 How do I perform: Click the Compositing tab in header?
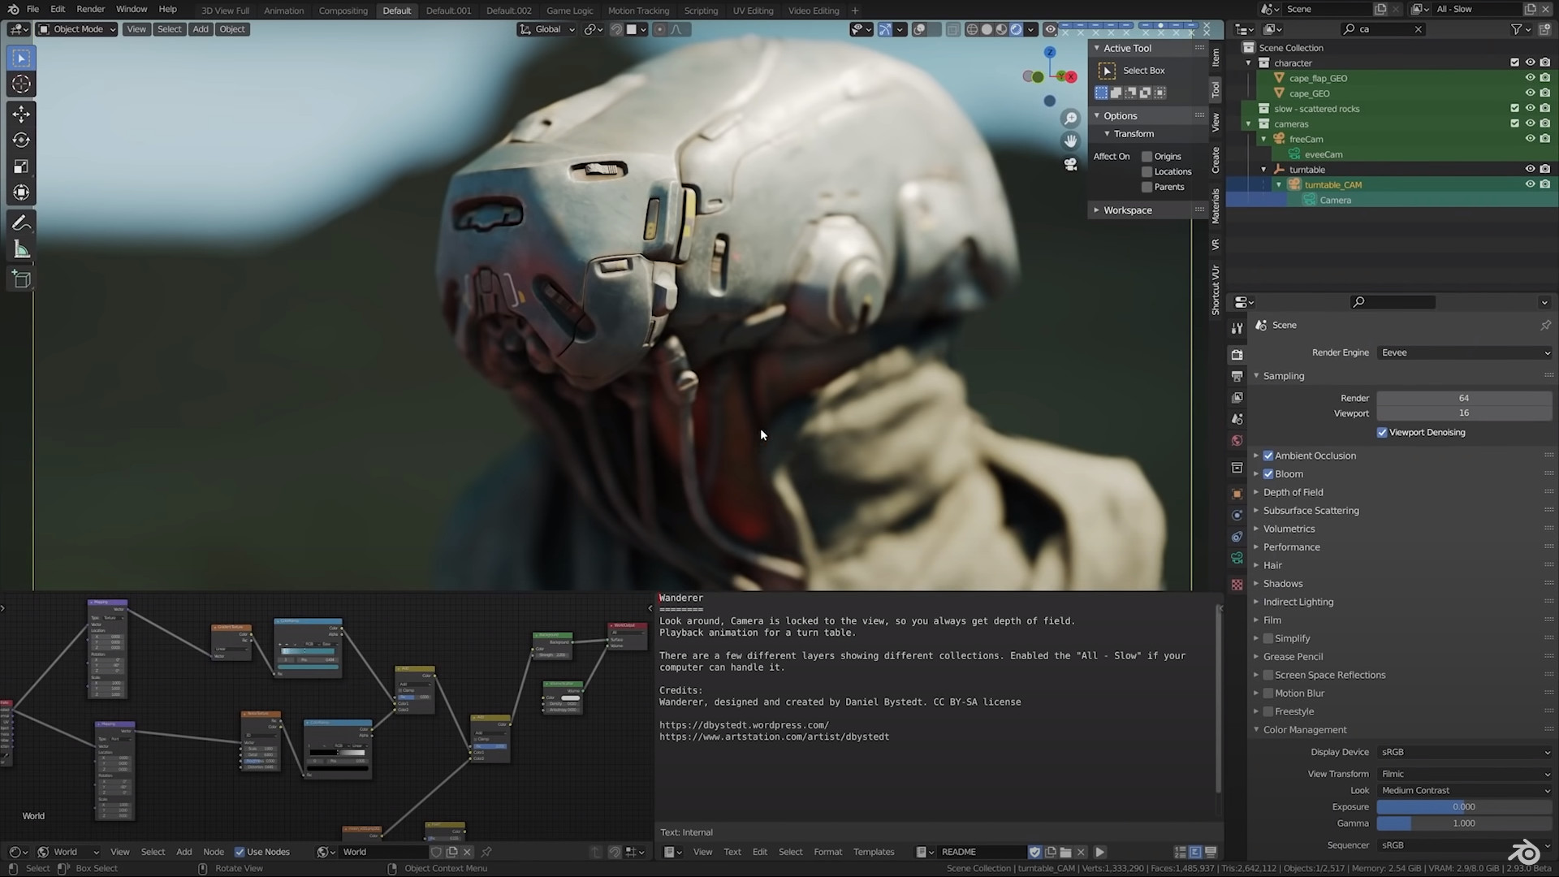[x=343, y=10]
